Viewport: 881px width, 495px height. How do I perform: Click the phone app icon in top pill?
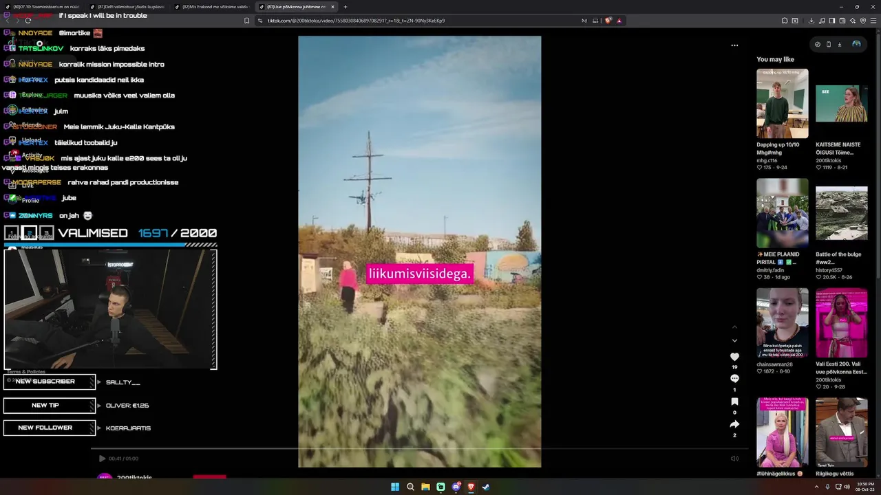tap(829, 44)
